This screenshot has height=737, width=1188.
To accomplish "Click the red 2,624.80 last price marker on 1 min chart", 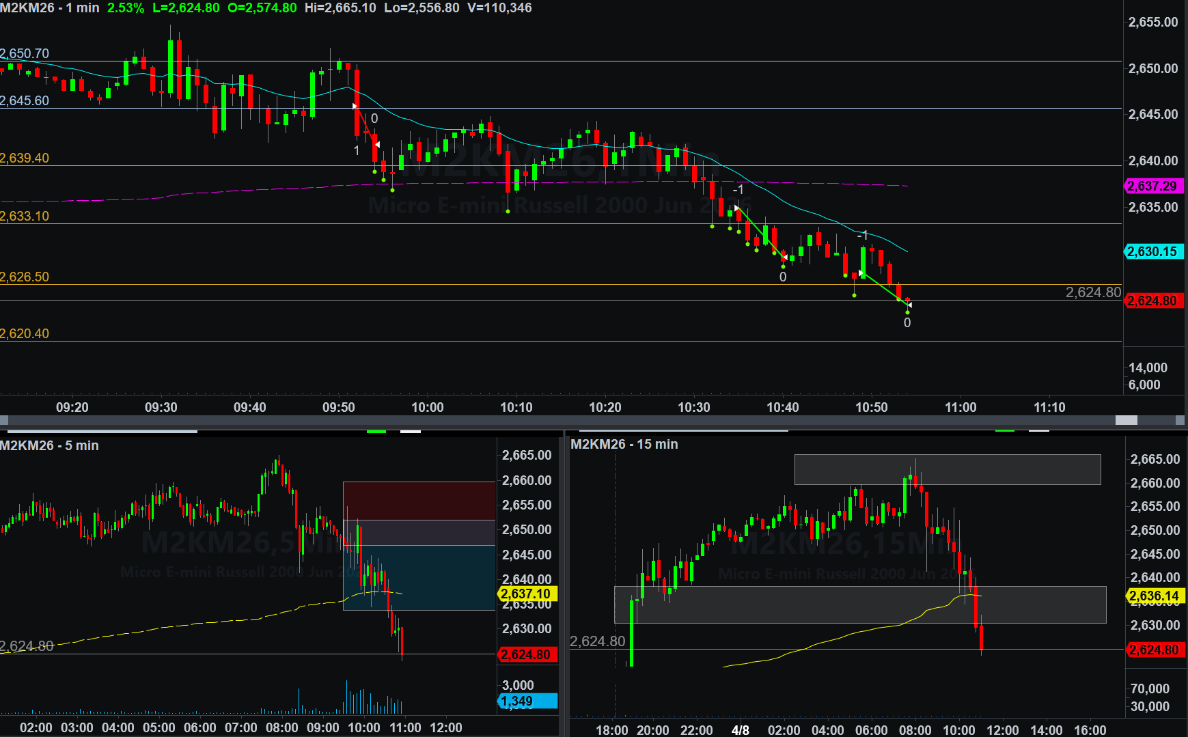I will tap(1152, 301).
